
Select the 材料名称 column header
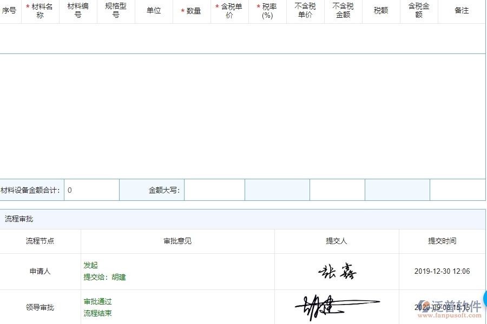click(x=41, y=10)
